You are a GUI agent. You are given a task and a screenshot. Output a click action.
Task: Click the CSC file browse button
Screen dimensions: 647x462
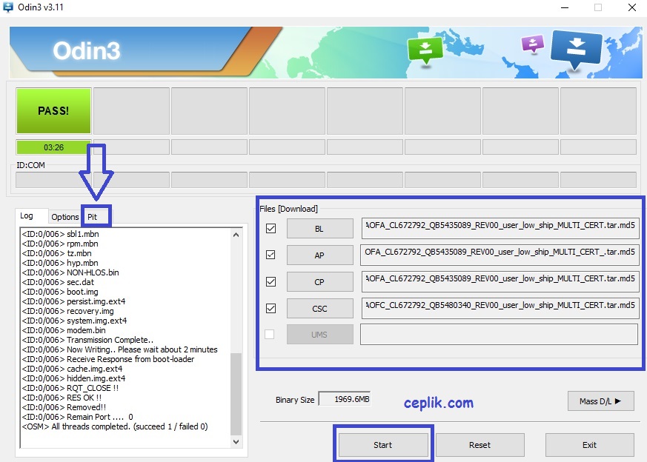point(319,309)
